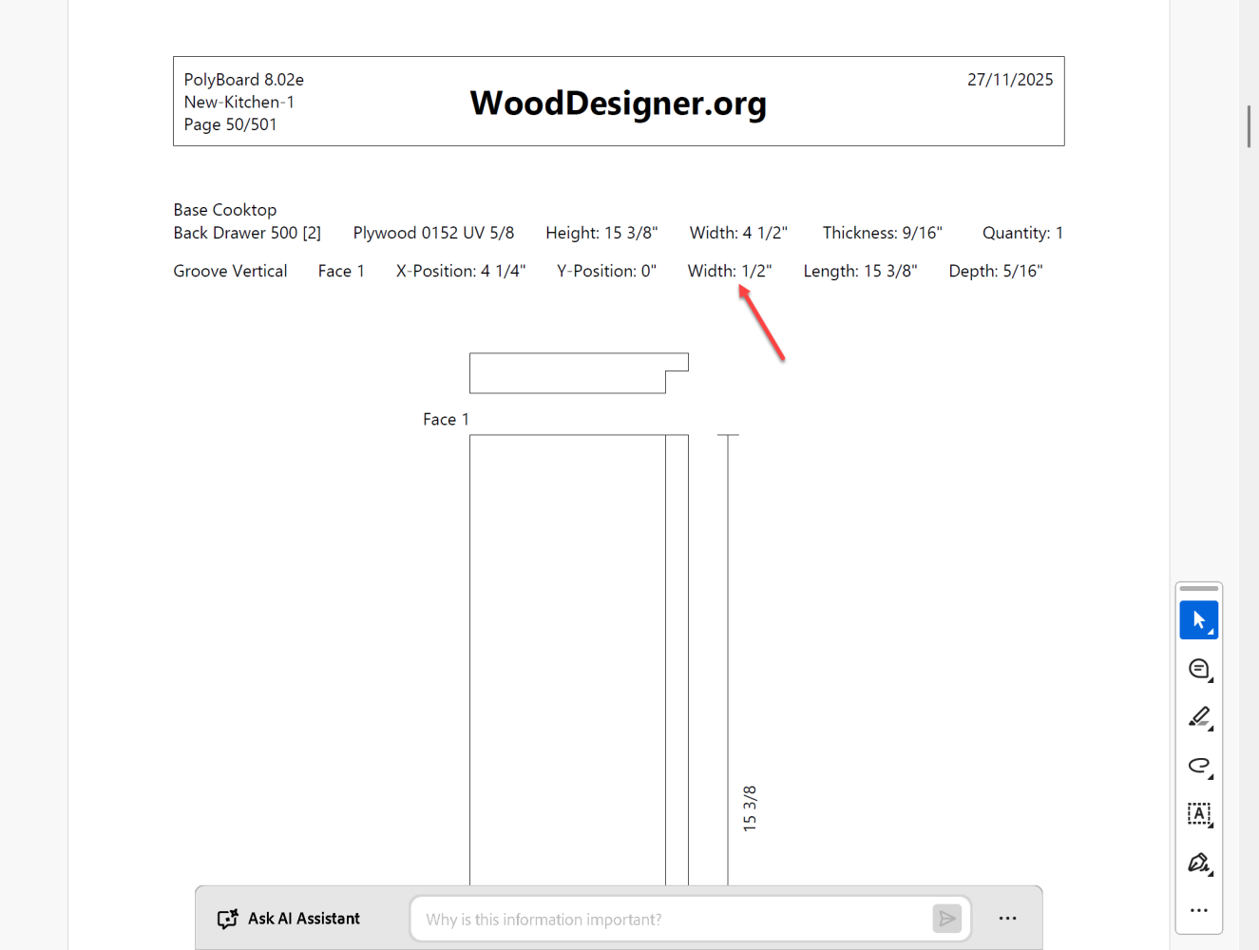Viewport: 1259px width, 950px height.
Task: Click the 27/11/2025 date in the header
Action: tap(1009, 80)
